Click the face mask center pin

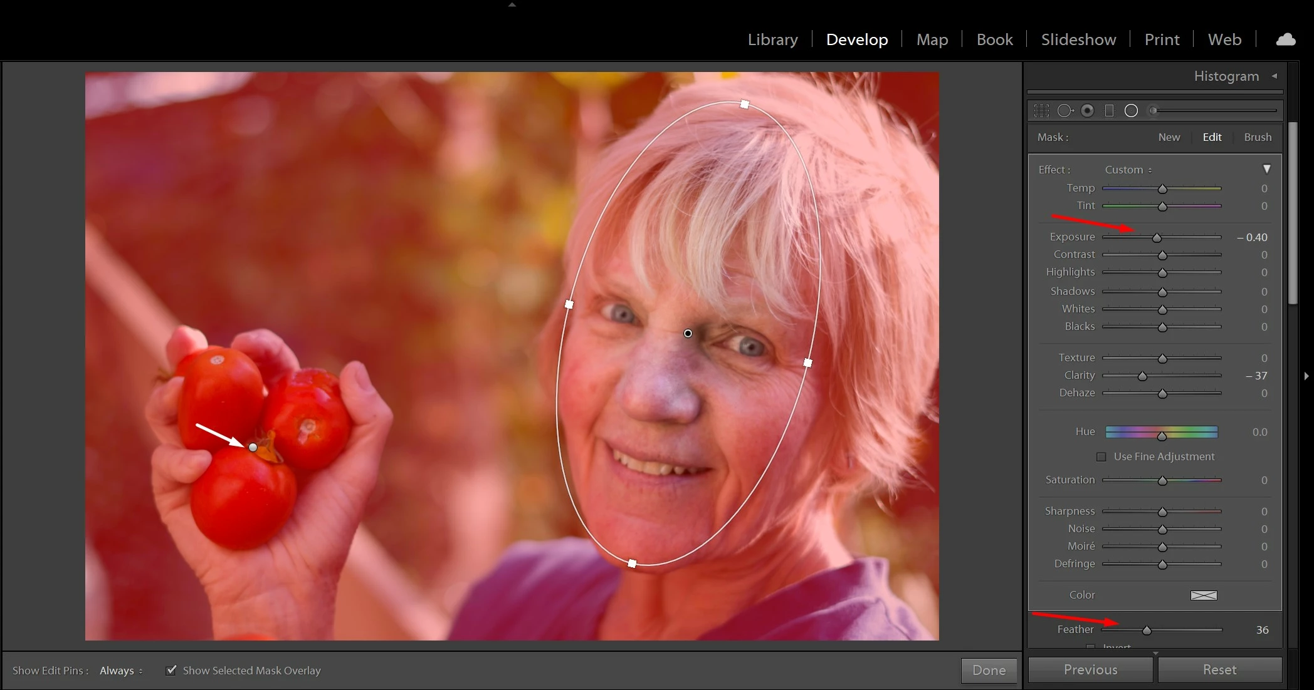[x=688, y=334]
